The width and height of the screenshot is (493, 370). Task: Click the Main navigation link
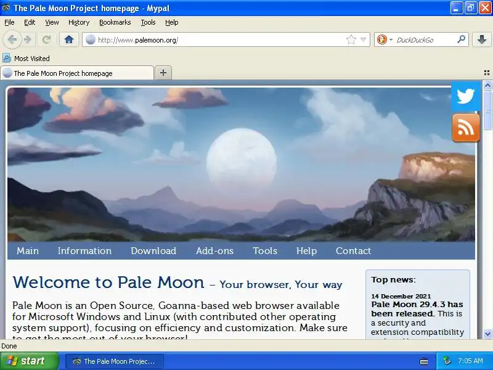tap(28, 251)
